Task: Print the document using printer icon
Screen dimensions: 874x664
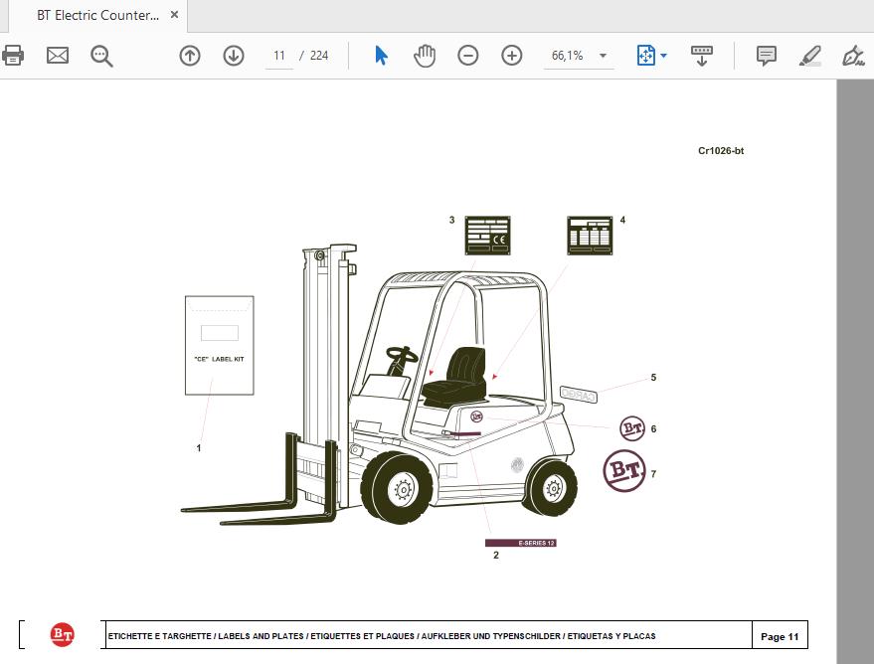Action: click(12, 56)
